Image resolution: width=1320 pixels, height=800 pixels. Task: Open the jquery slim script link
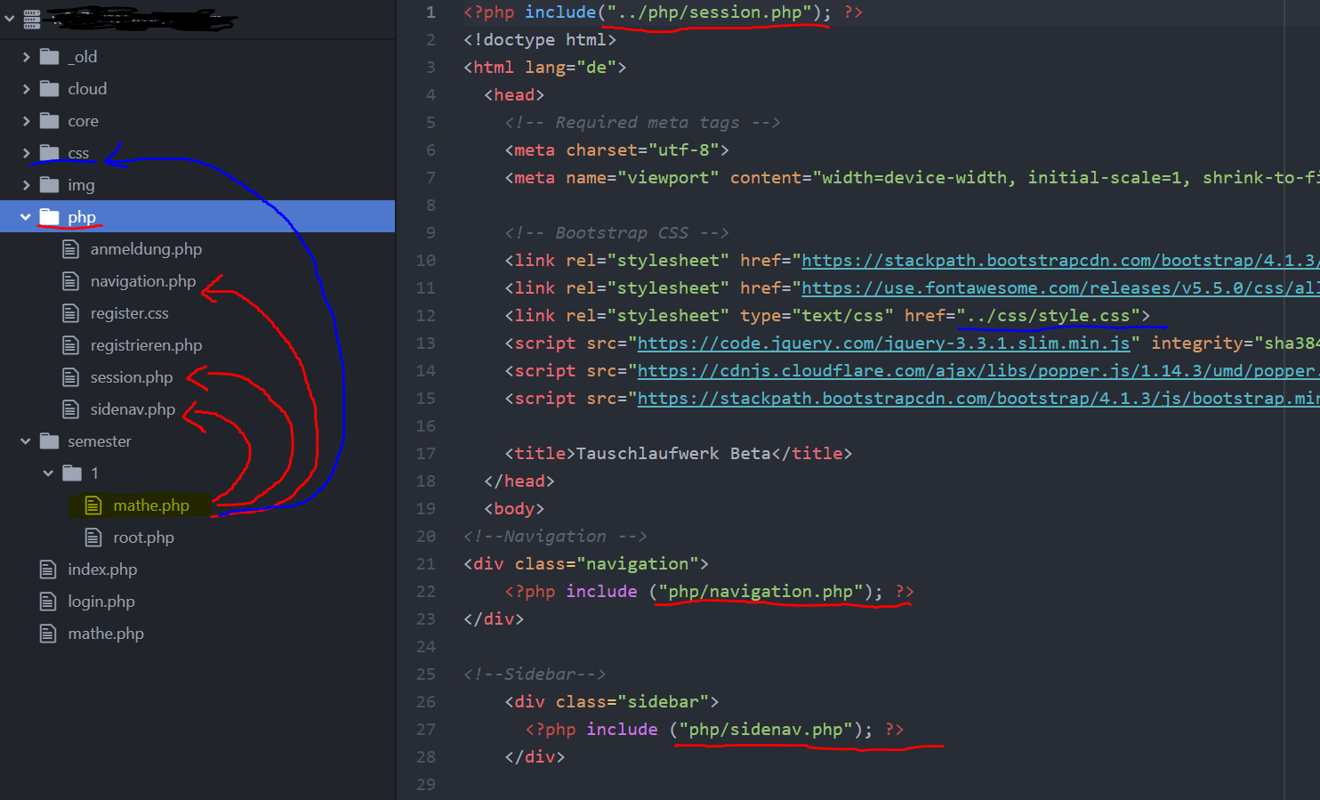(883, 343)
